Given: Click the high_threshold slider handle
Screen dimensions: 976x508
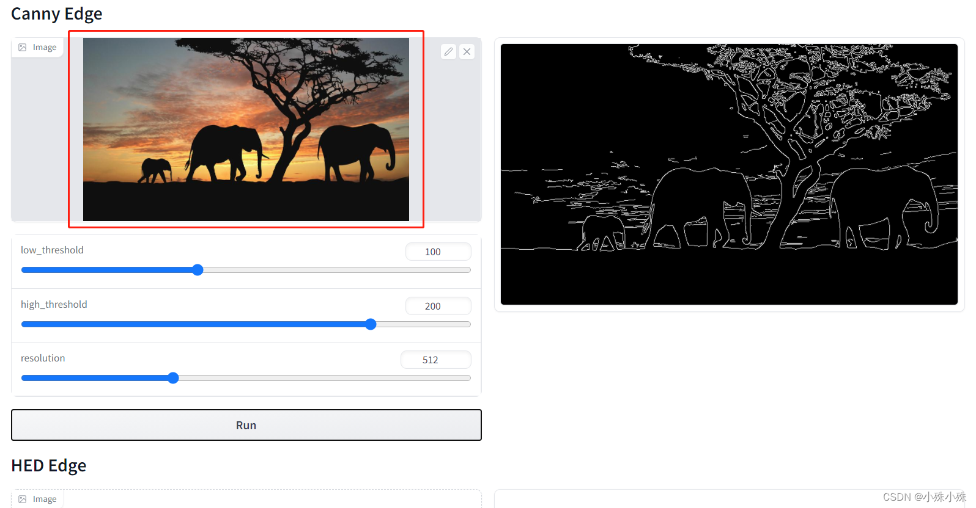Looking at the screenshot, I should pos(371,324).
